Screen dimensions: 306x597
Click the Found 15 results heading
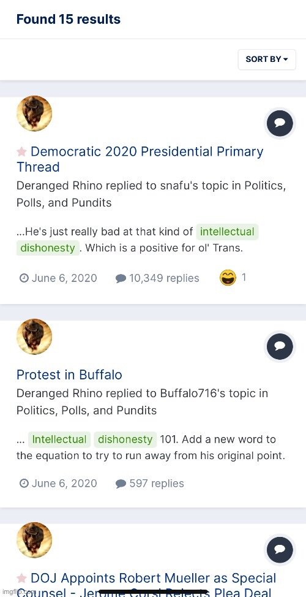click(69, 19)
